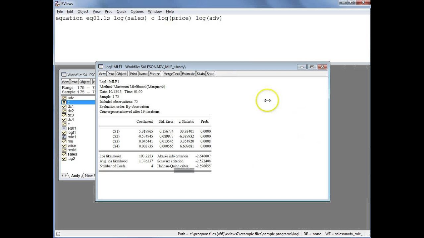Click the workfile tab scroll-left arrow
The width and height of the screenshot is (424, 238).
coord(63,176)
